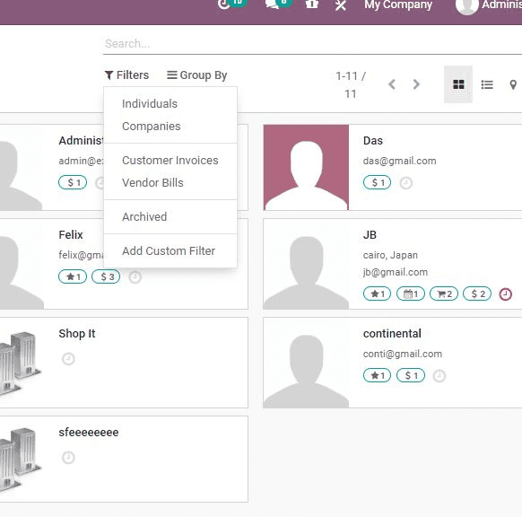Click Administrator invoice dollar badge
This screenshot has width=522, height=517.
[73, 182]
